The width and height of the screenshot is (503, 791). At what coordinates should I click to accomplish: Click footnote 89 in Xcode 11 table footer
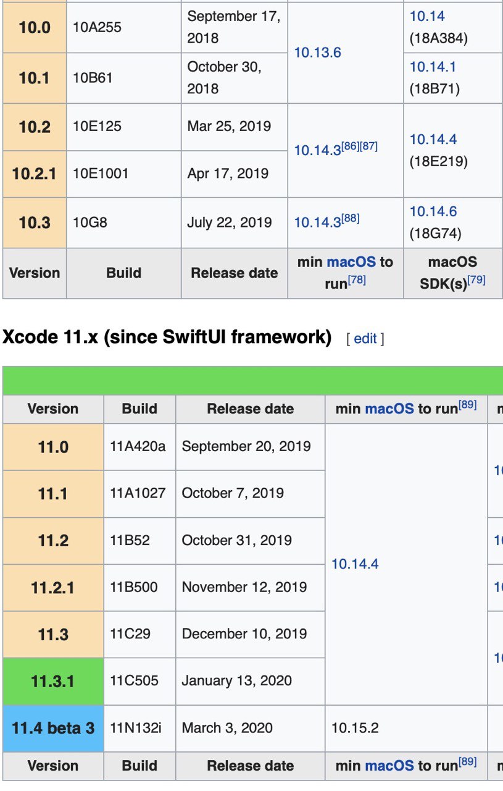point(467,763)
